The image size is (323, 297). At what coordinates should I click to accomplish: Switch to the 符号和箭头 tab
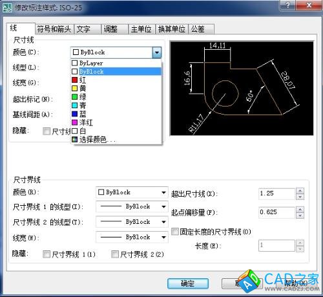(x=54, y=29)
